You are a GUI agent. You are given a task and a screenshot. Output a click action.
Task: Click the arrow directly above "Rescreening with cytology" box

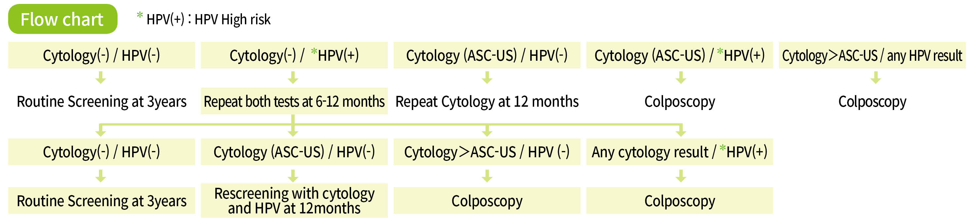point(293,176)
